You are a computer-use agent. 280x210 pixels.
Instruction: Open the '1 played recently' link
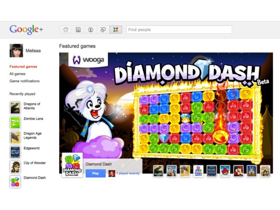click(128, 173)
